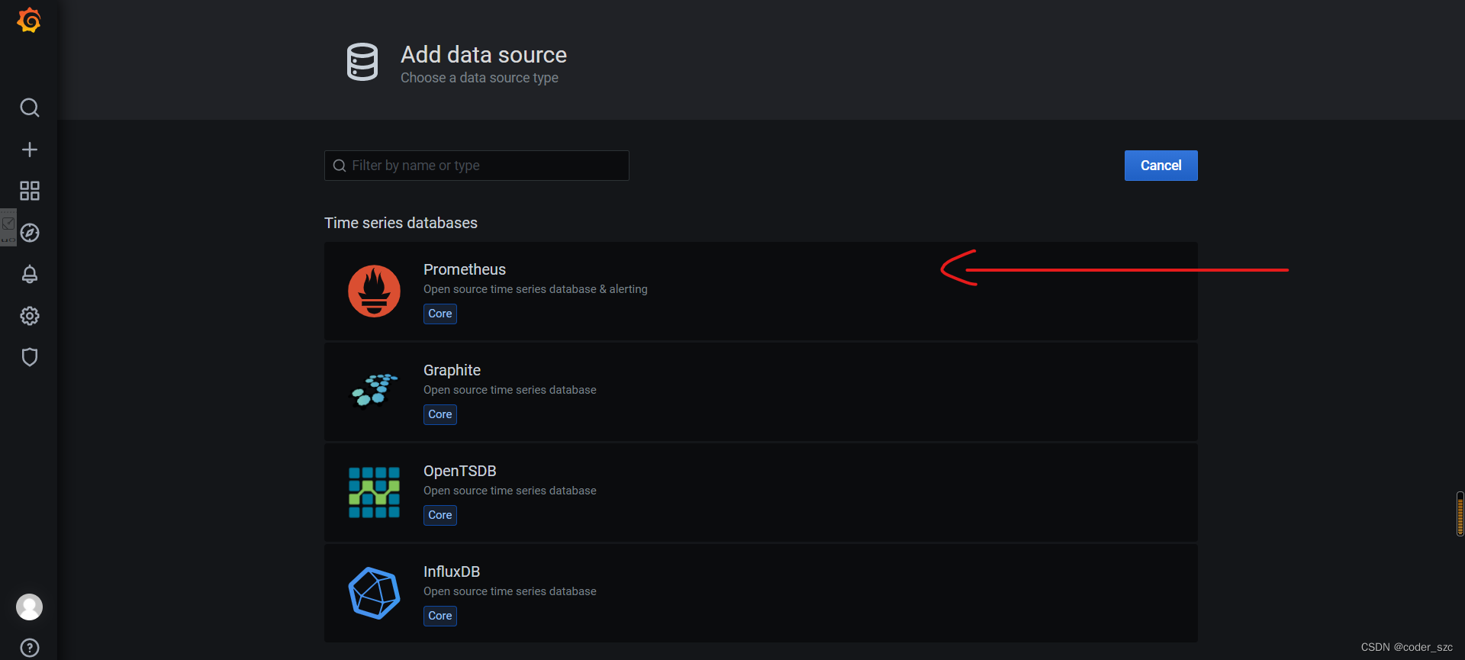Click the OpenTSDB description text
Viewport: 1465px width, 660px height.
coord(510,491)
